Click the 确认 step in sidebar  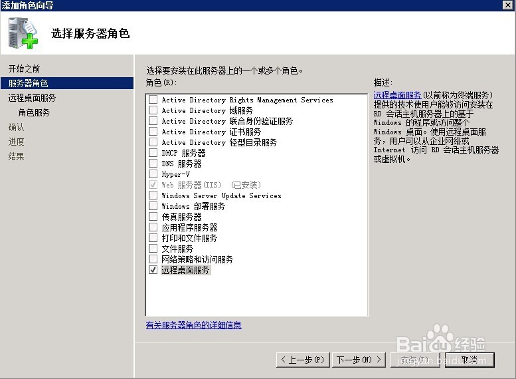[x=16, y=127]
